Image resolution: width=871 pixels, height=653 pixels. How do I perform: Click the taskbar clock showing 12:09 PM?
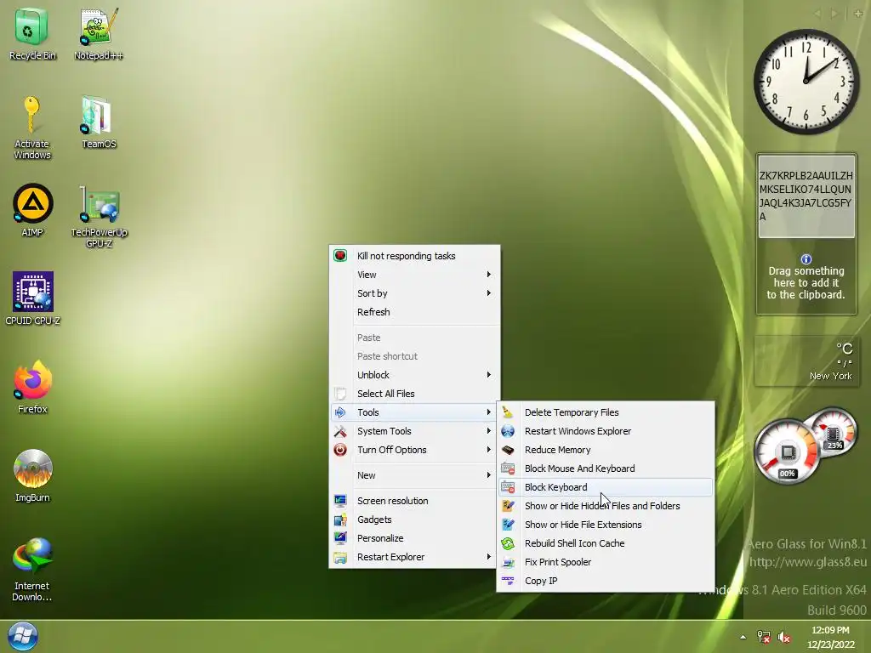(830, 637)
